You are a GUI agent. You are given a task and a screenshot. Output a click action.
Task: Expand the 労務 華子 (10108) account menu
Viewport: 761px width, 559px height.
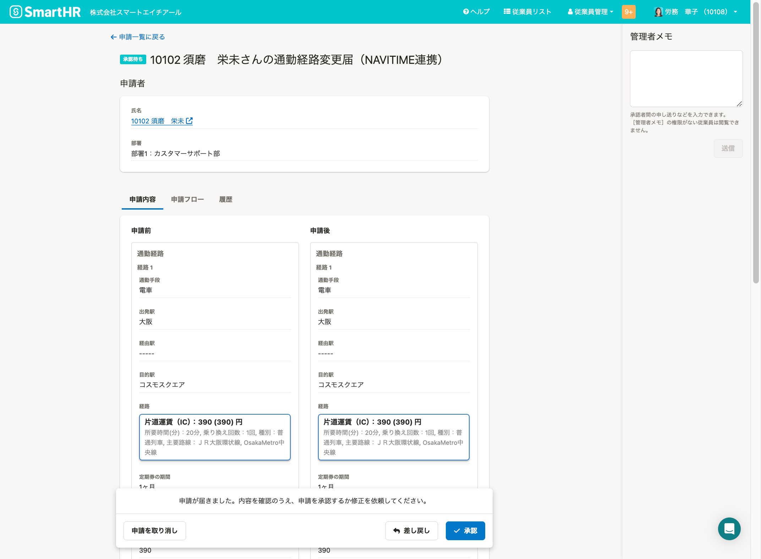(x=696, y=12)
